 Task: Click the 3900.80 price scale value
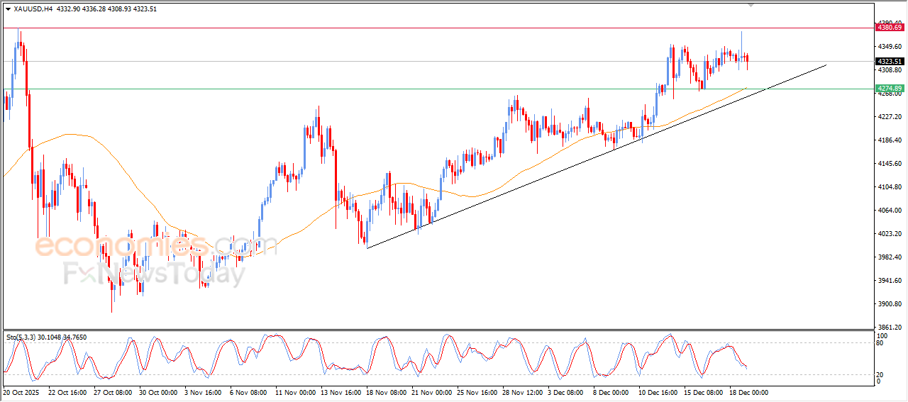[x=888, y=304]
